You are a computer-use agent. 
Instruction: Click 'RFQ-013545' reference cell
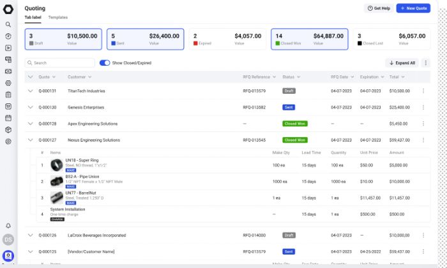click(254, 140)
